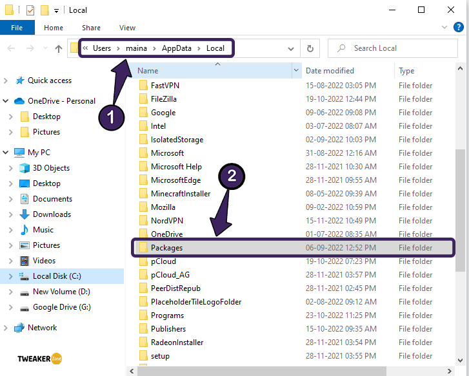
Task: Select New Volume (D:) drive
Action: point(61,292)
